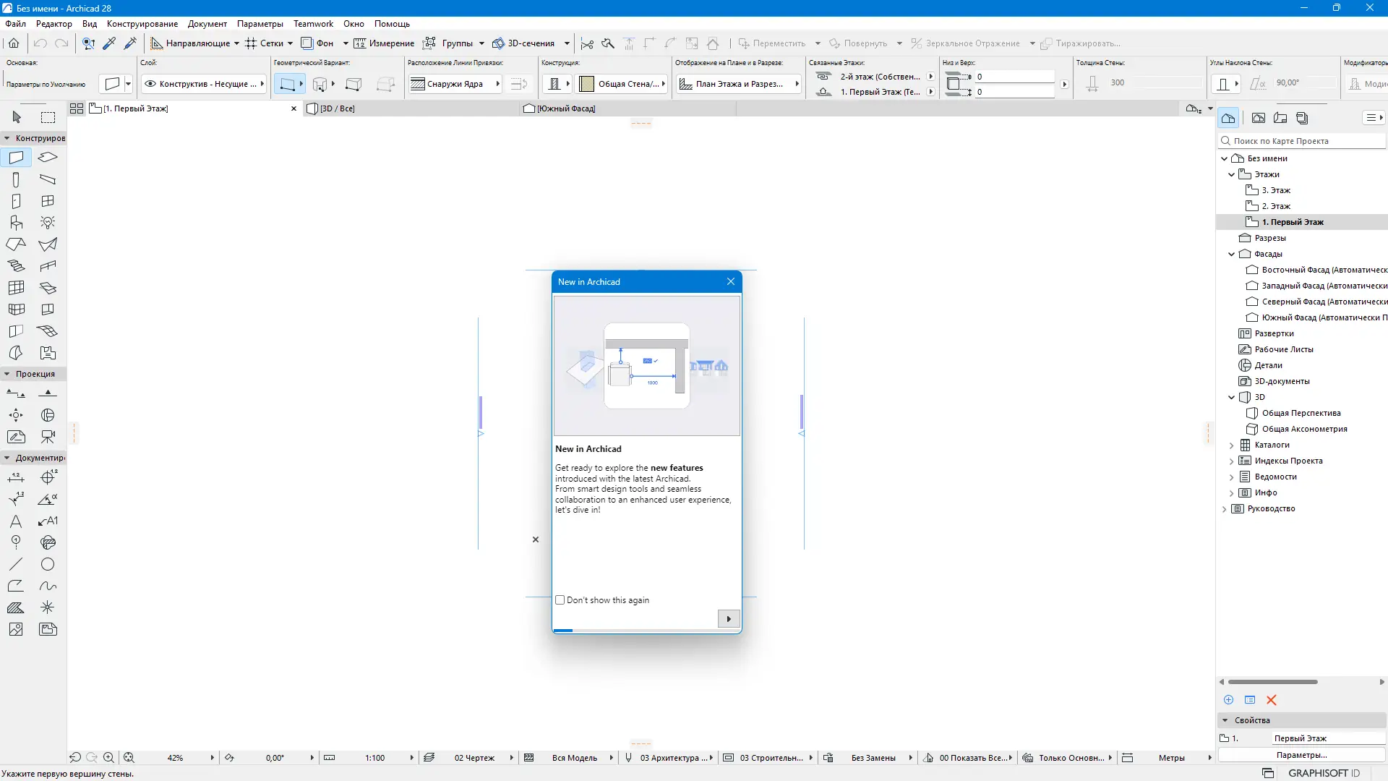Select the Wall tool in toolbox
Viewport: 1388px width, 781px height.
click(x=16, y=158)
